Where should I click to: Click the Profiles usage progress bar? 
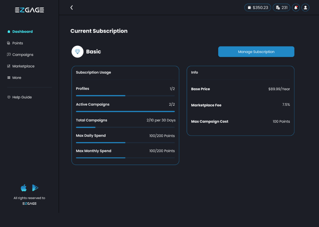tap(125, 96)
